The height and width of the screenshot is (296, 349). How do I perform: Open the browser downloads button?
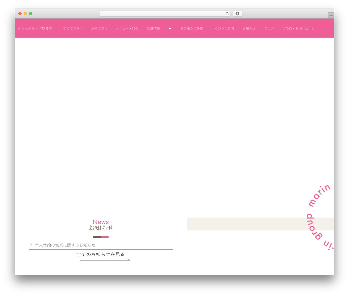[x=237, y=14]
